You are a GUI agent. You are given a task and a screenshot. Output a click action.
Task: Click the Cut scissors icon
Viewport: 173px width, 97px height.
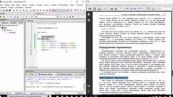[x=21, y=10]
